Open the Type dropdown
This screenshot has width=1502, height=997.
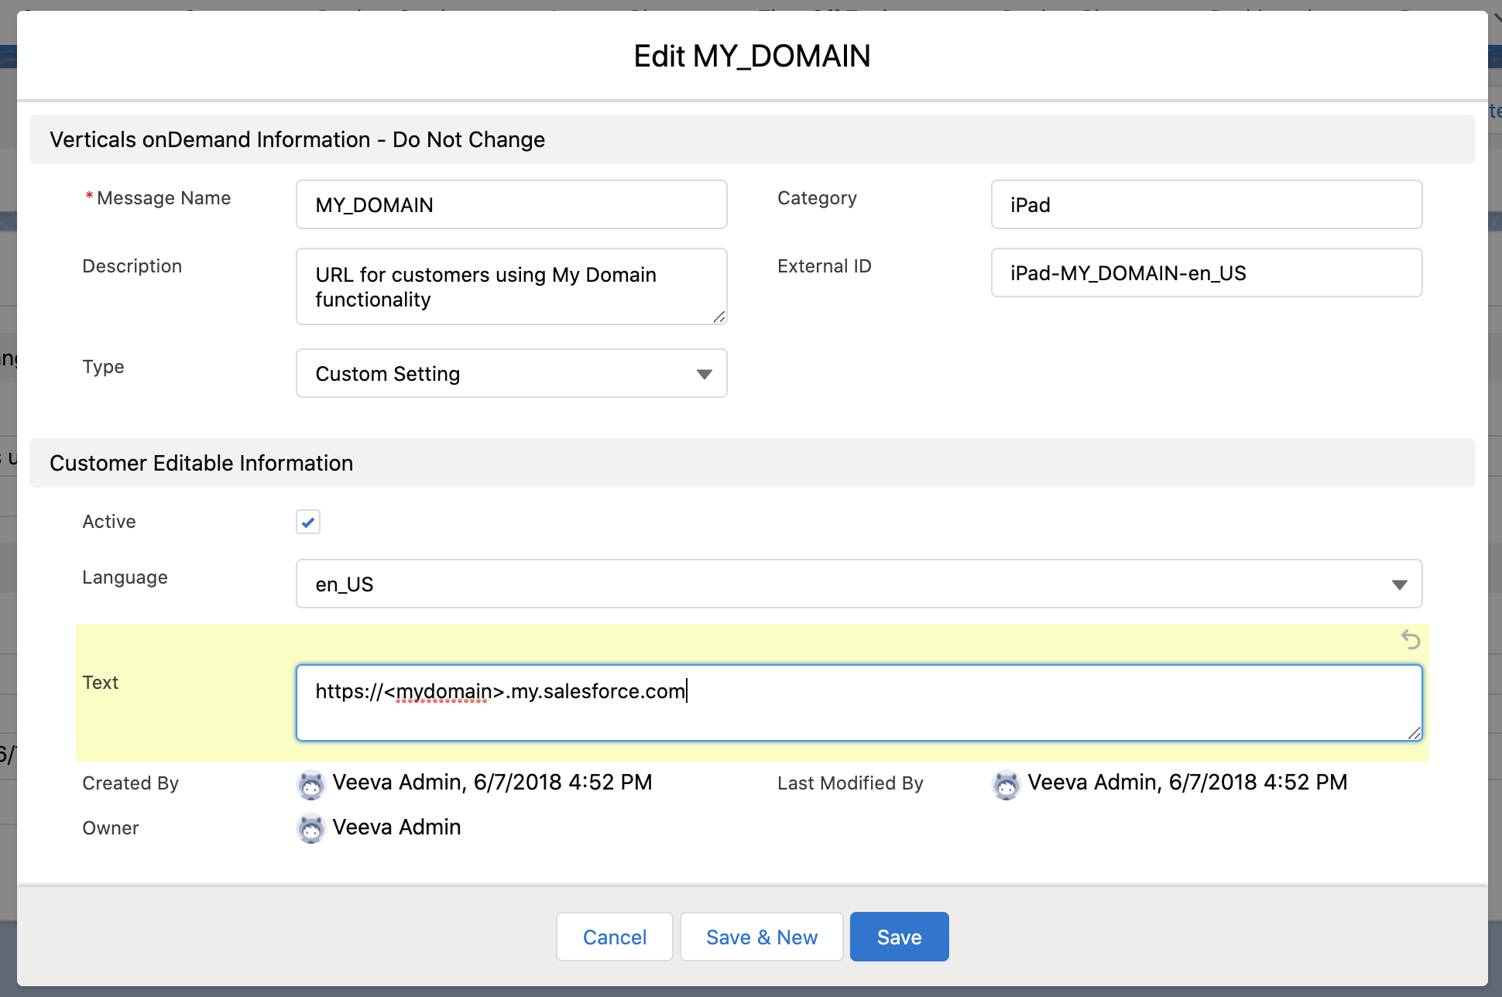click(511, 374)
